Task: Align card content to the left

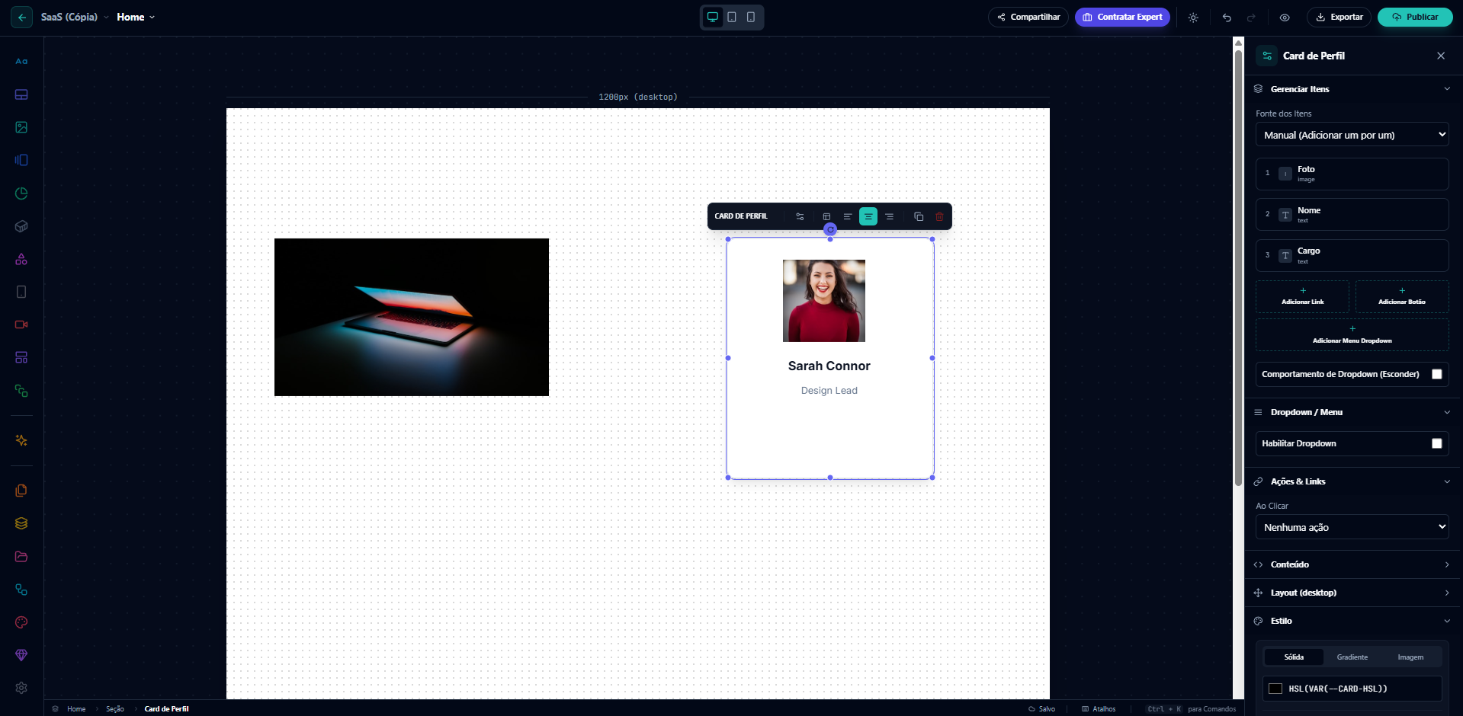Action: point(847,216)
